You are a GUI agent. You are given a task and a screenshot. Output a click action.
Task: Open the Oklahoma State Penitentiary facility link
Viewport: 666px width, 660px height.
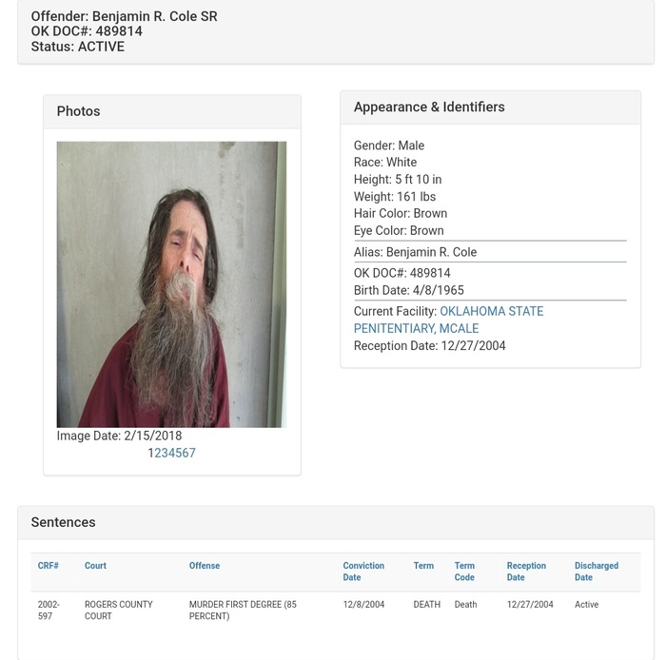point(448,320)
